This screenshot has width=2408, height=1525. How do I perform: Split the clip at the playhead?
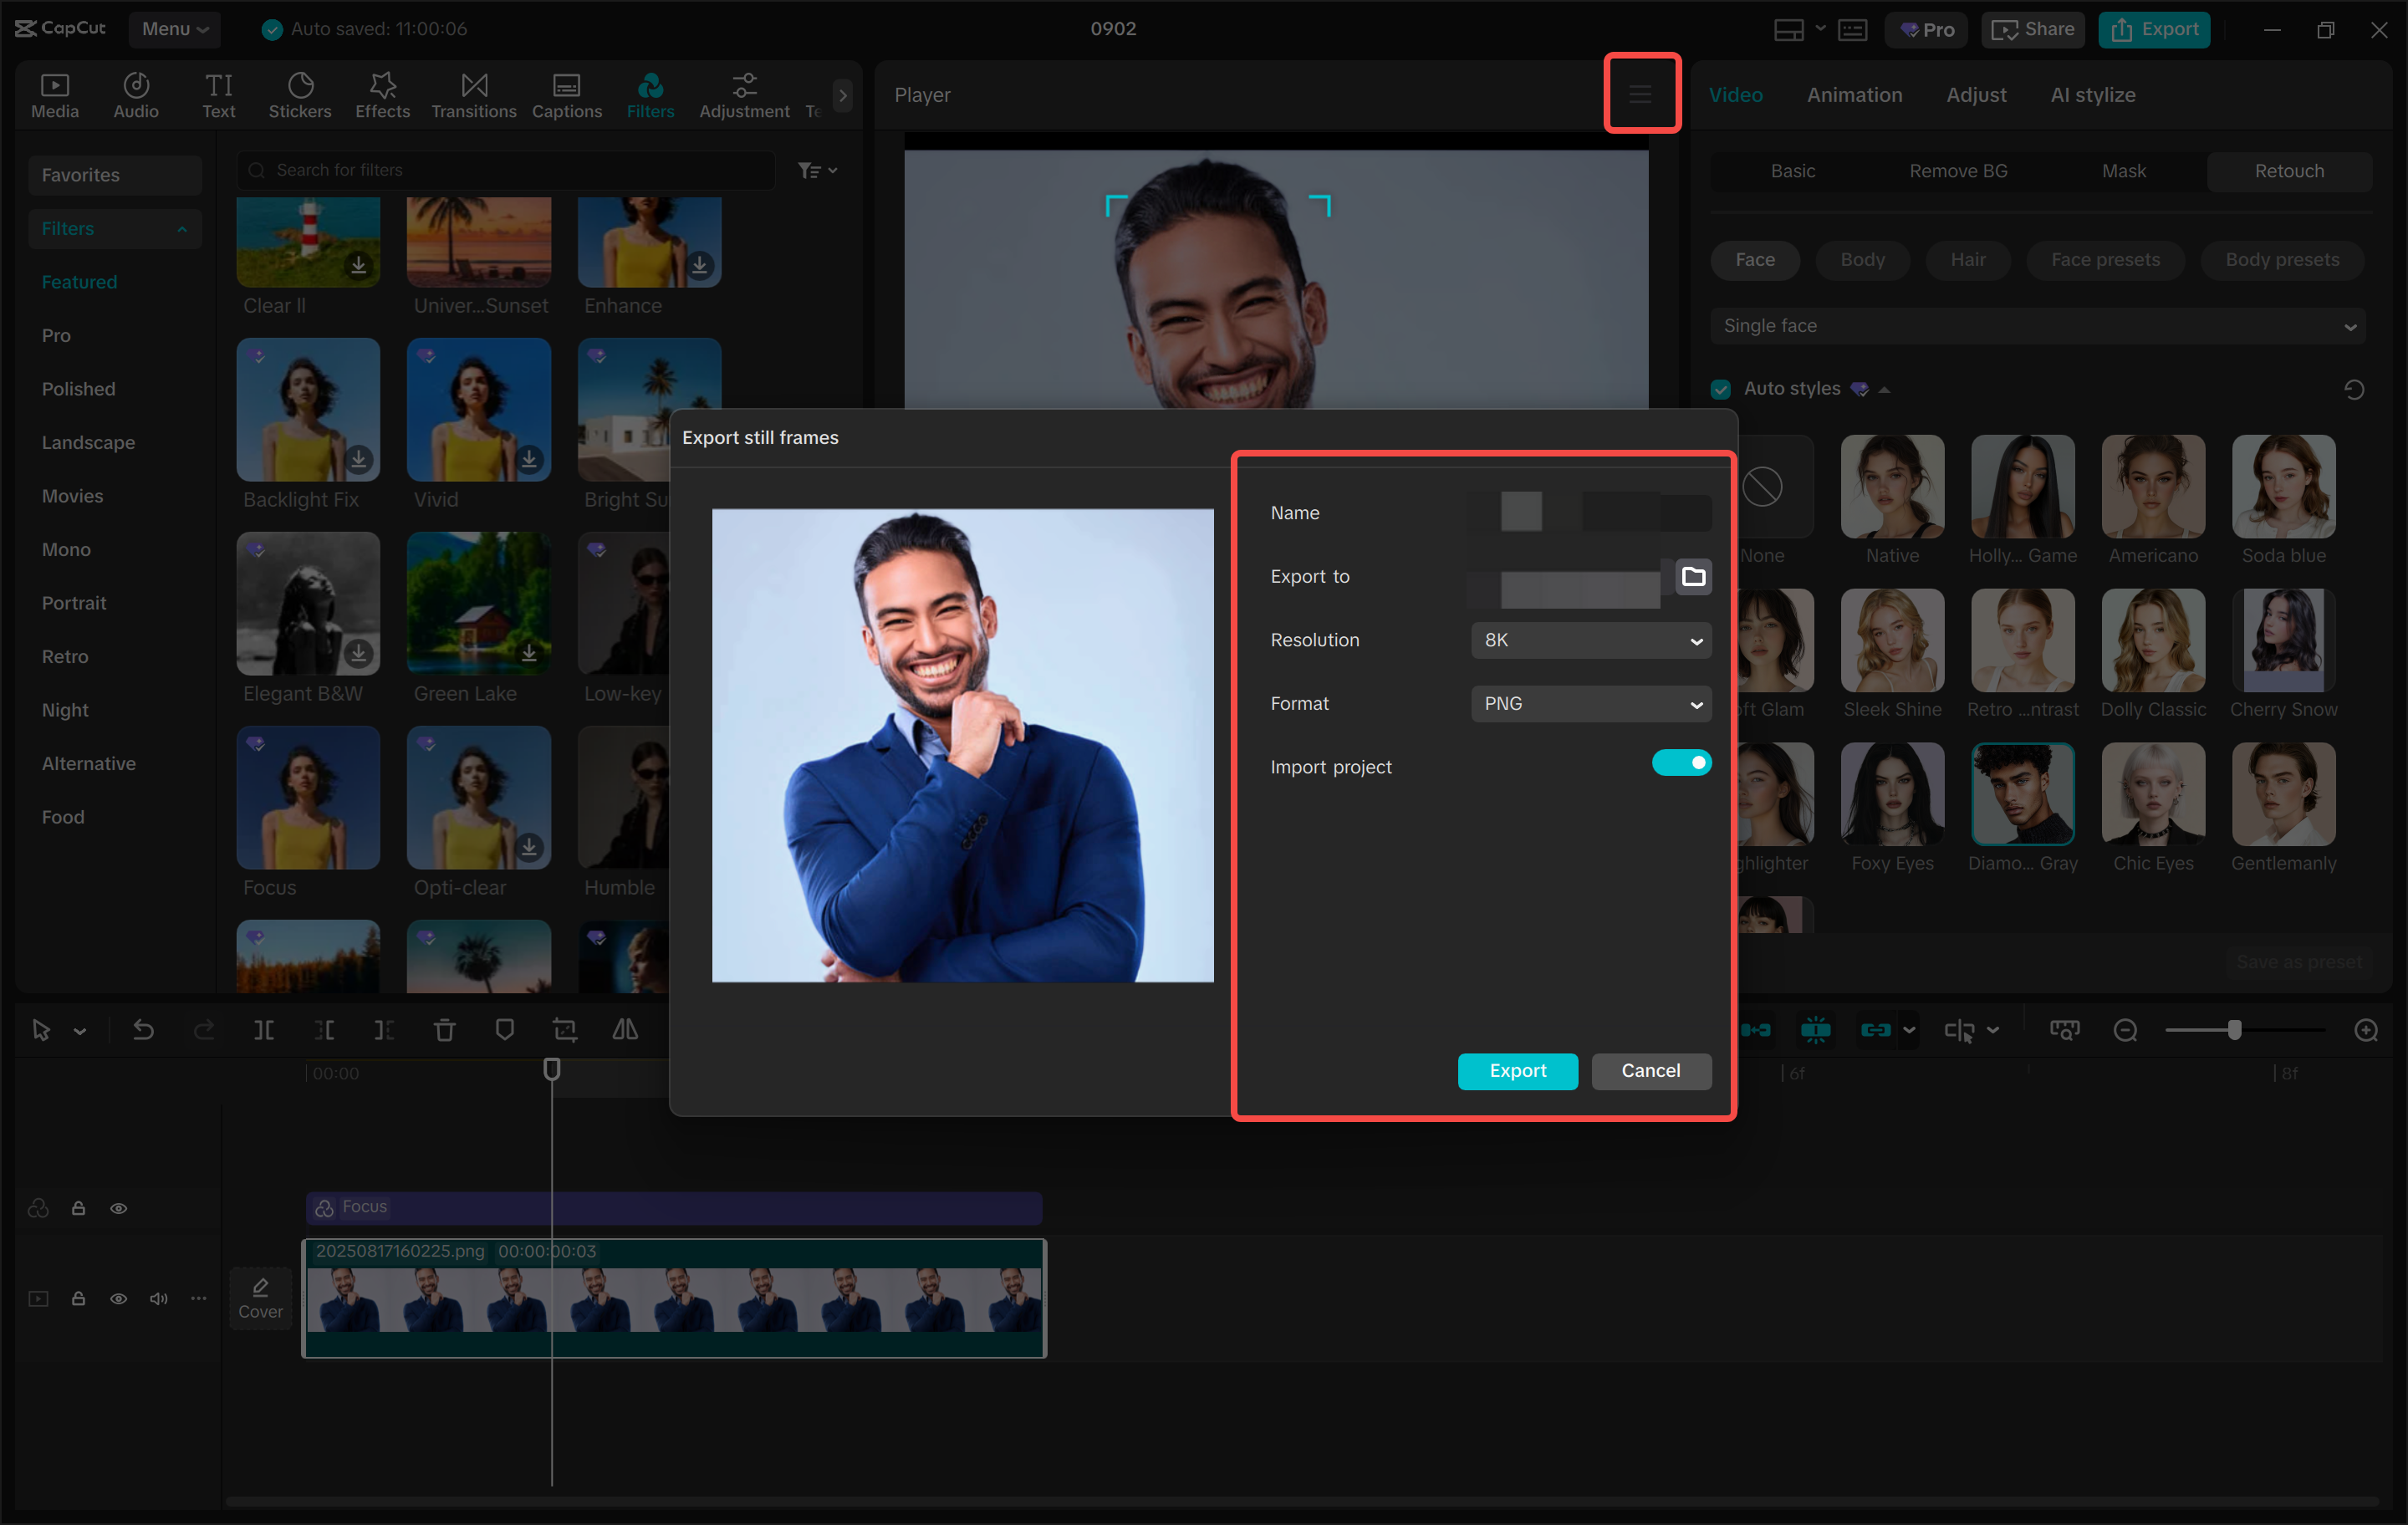click(x=264, y=1029)
